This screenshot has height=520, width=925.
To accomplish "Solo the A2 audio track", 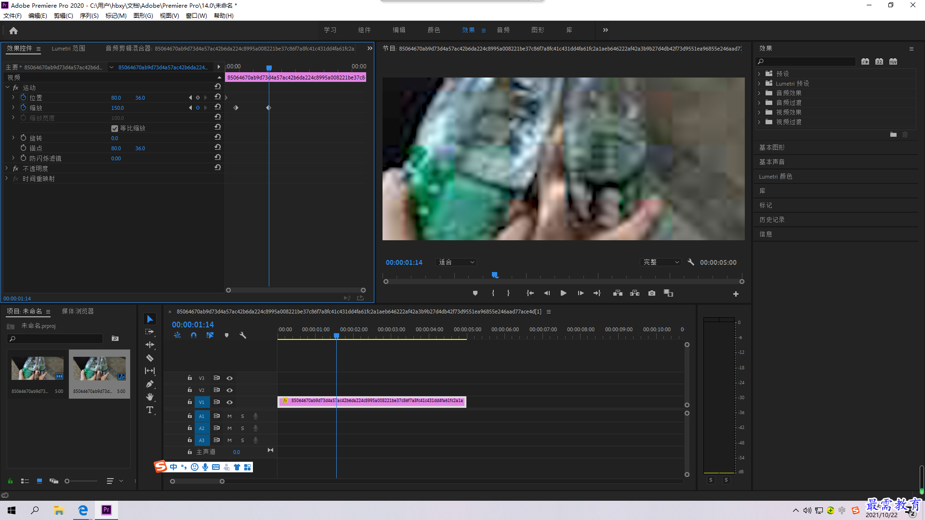I will point(242,428).
